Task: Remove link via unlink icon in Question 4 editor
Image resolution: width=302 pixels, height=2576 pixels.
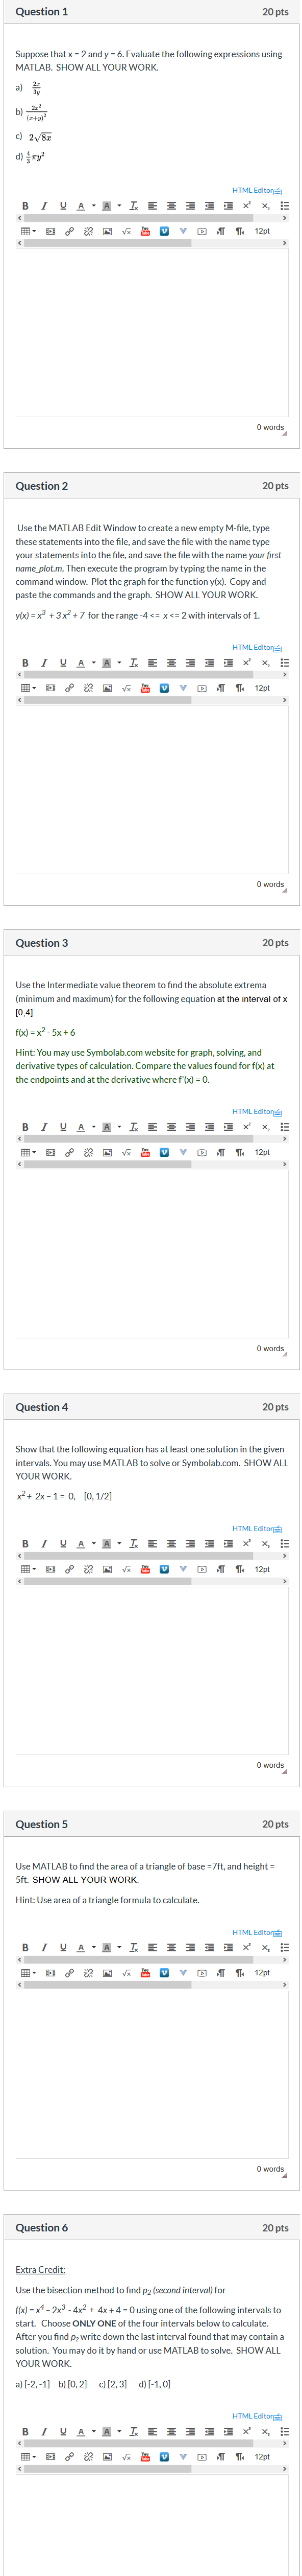Action: pos(89,1569)
